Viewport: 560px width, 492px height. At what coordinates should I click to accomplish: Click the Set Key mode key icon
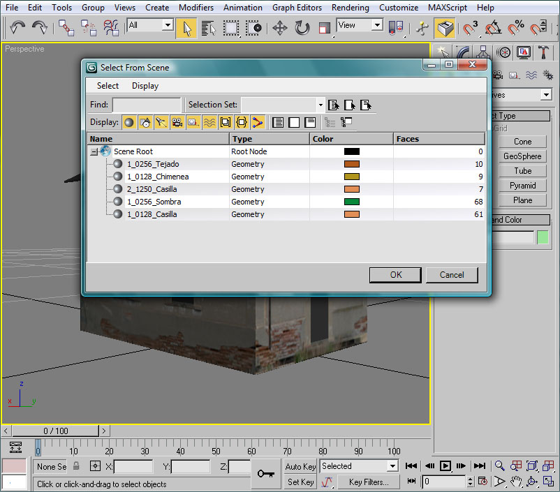coord(265,474)
